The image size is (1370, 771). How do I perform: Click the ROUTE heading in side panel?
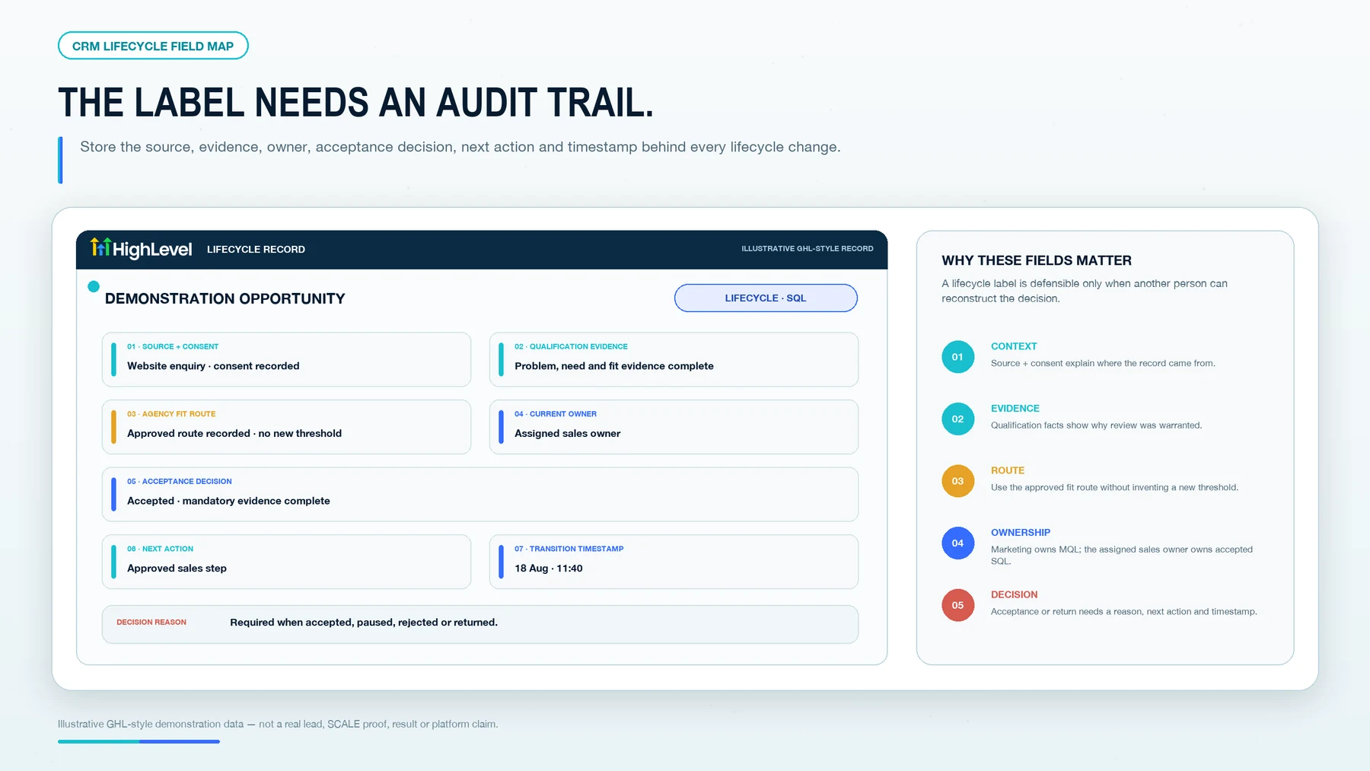[x=1008, y=471]
